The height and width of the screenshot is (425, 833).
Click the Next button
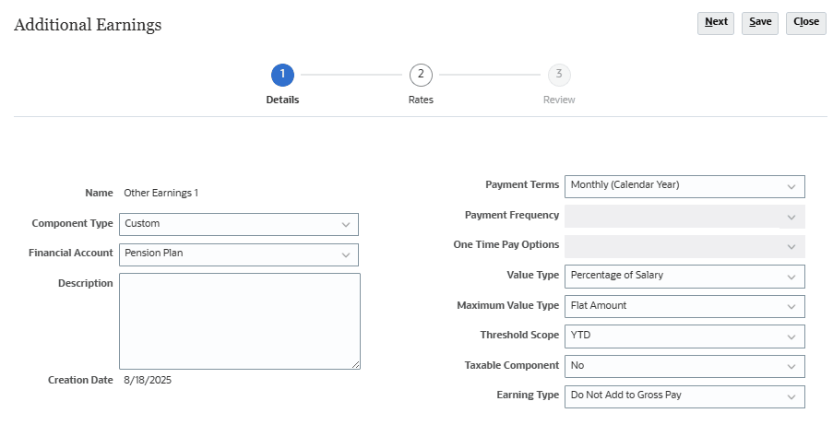716,23
